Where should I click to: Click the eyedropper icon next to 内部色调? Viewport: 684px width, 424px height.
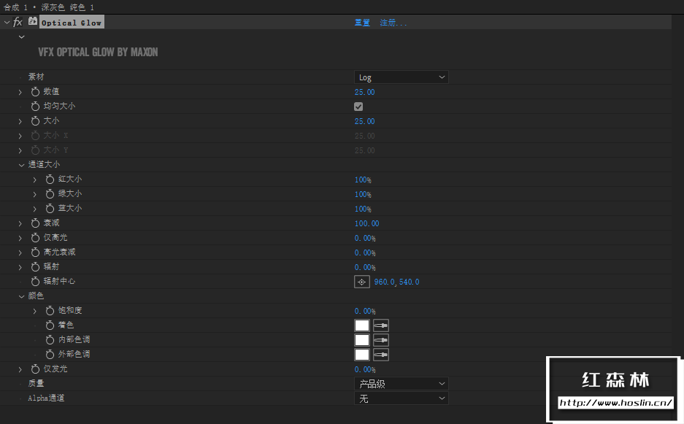pyautogui.click(x=380, y=339)
